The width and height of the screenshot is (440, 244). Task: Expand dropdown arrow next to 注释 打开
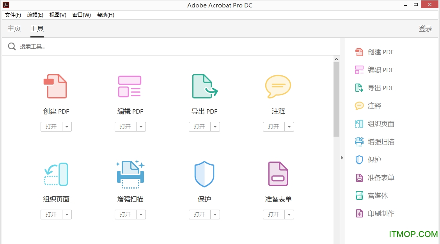coord(289,126)
